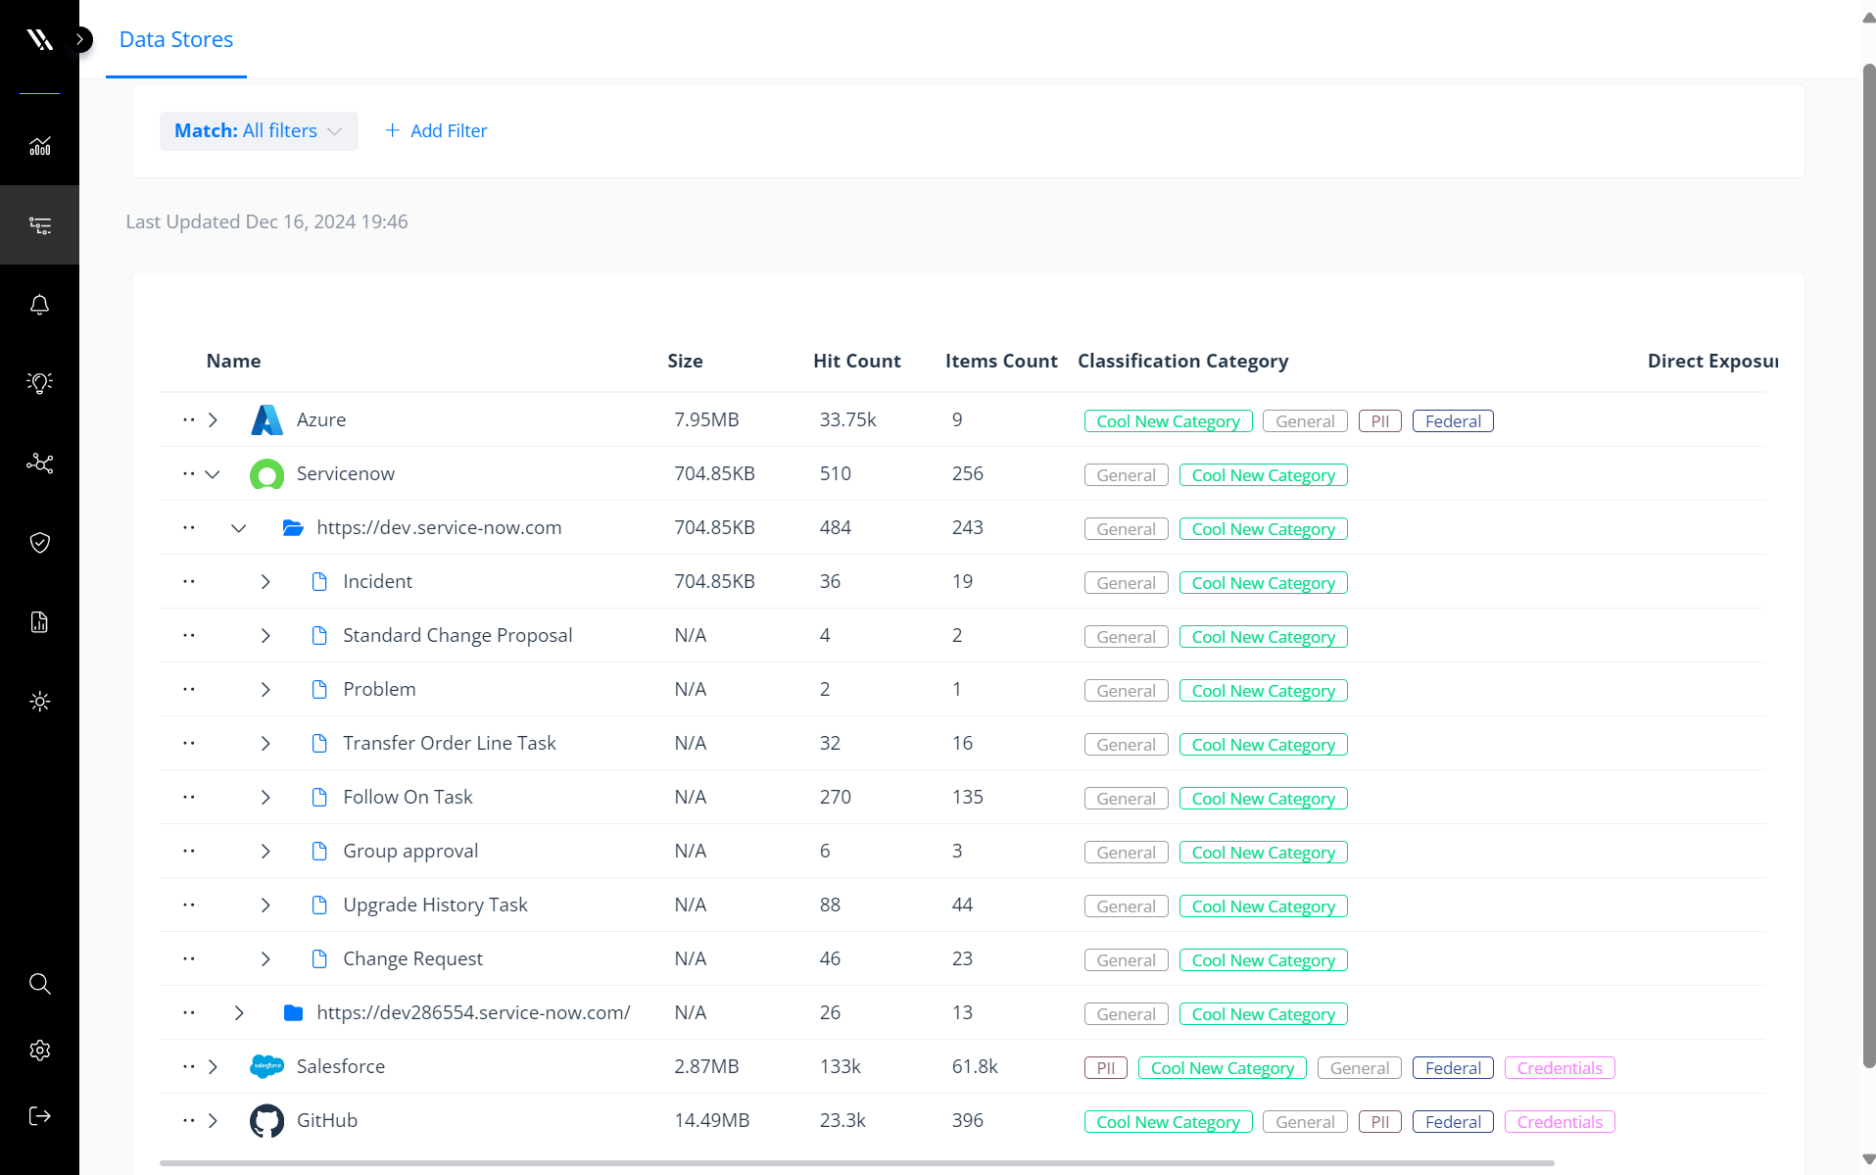The width and height of the screenshot is (1876, 1175).
Task: Click the app logo in the sidebar
Action: point(39,39)
